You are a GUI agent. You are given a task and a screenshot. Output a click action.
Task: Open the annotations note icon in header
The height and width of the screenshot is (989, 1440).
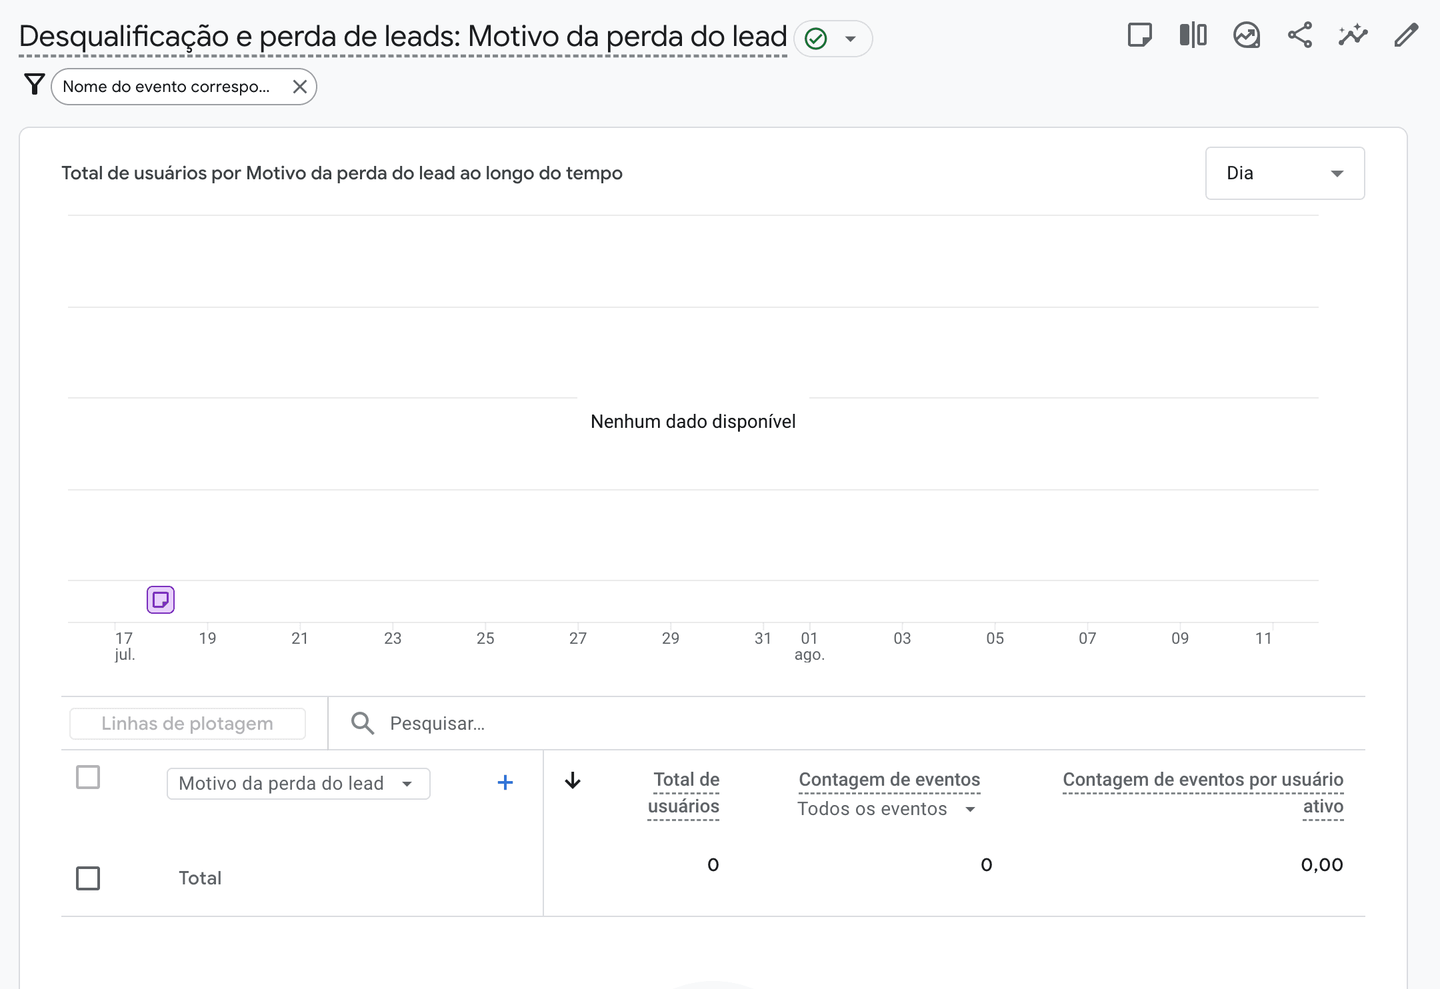(1139, 35)
